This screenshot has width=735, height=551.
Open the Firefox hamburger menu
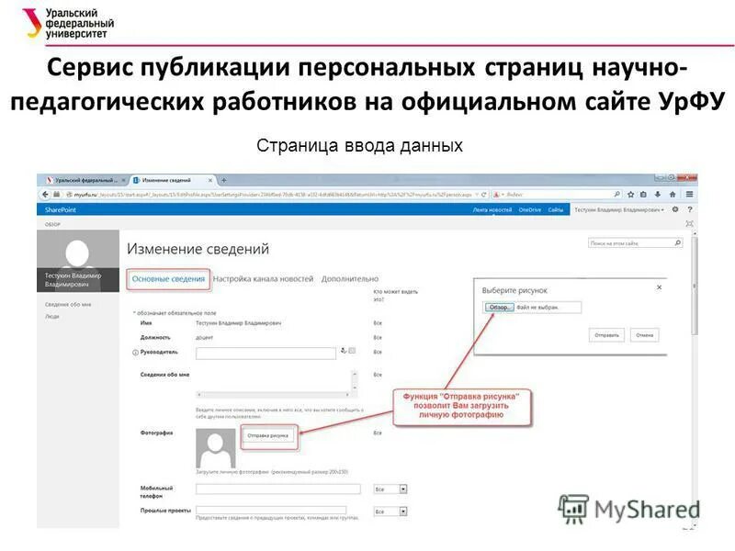click(x=688, y=194)
